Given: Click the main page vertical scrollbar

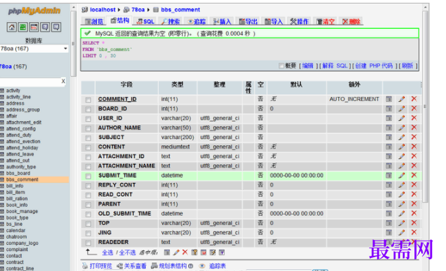Looking at the screenshot, I should pyautogui.click(x=425, y=107).
